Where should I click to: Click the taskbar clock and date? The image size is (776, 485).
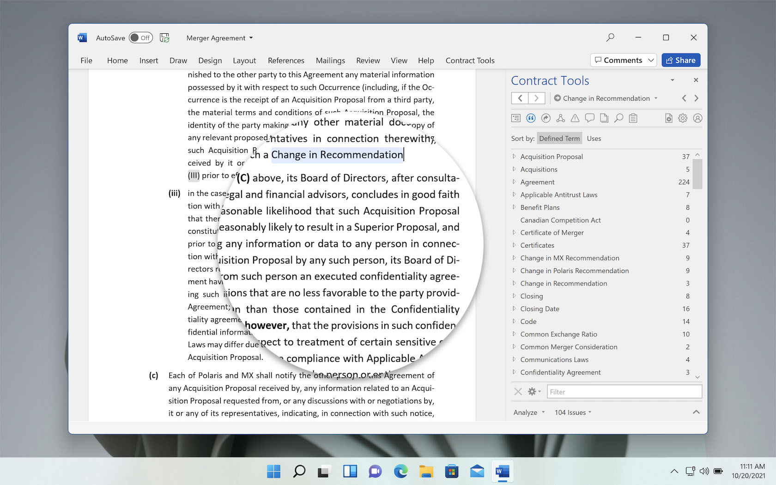click(x=748, y=471)
